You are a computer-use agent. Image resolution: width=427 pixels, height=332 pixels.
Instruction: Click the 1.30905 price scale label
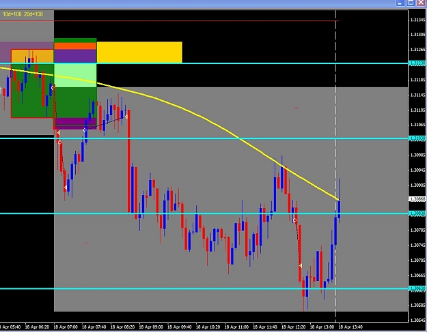pos(417,185)
